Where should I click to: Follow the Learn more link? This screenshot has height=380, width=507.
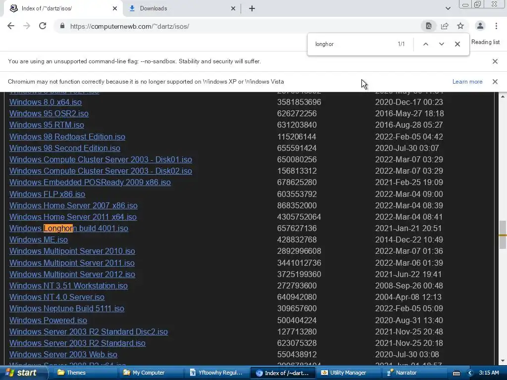coord(467,82)
